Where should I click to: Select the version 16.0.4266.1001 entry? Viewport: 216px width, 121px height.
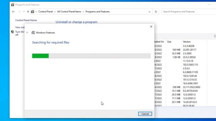190,83
